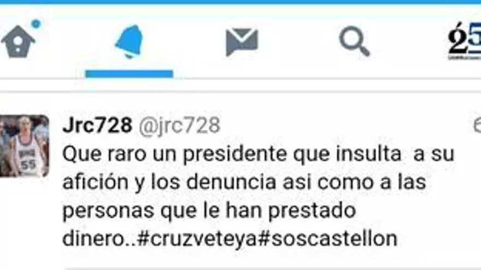Click the word 'insulta' in the tweet

(x=369, y=153)
